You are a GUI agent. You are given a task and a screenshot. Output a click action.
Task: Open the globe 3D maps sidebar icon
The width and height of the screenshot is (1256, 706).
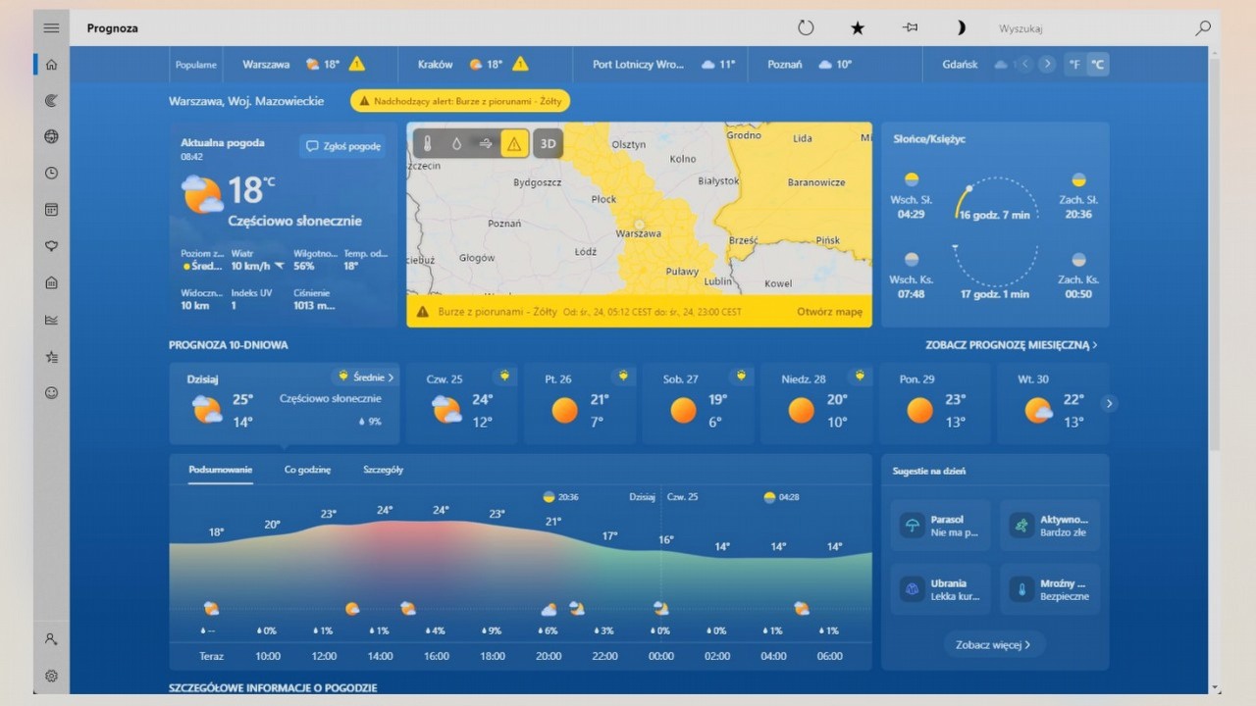tap(51, 136)
